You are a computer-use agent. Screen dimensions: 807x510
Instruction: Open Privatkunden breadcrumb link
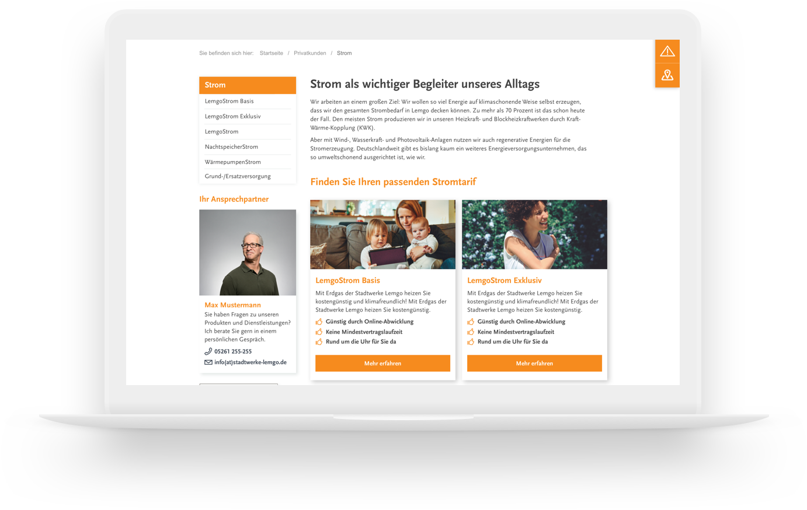(x=310, y=53)
